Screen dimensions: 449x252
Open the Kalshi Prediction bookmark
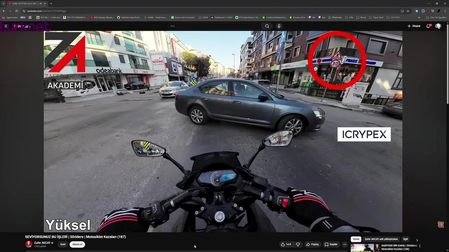(x=155, y=17)
